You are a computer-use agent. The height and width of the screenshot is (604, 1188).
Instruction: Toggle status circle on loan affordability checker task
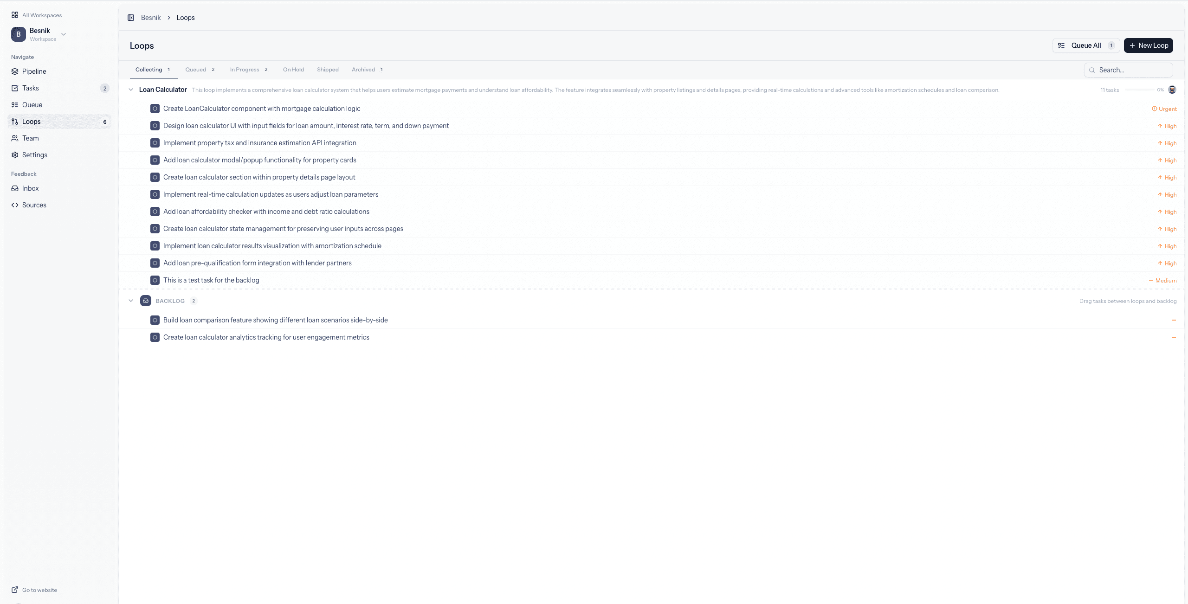(x=155, y=211)
